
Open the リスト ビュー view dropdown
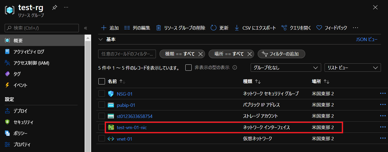[352, 68]
